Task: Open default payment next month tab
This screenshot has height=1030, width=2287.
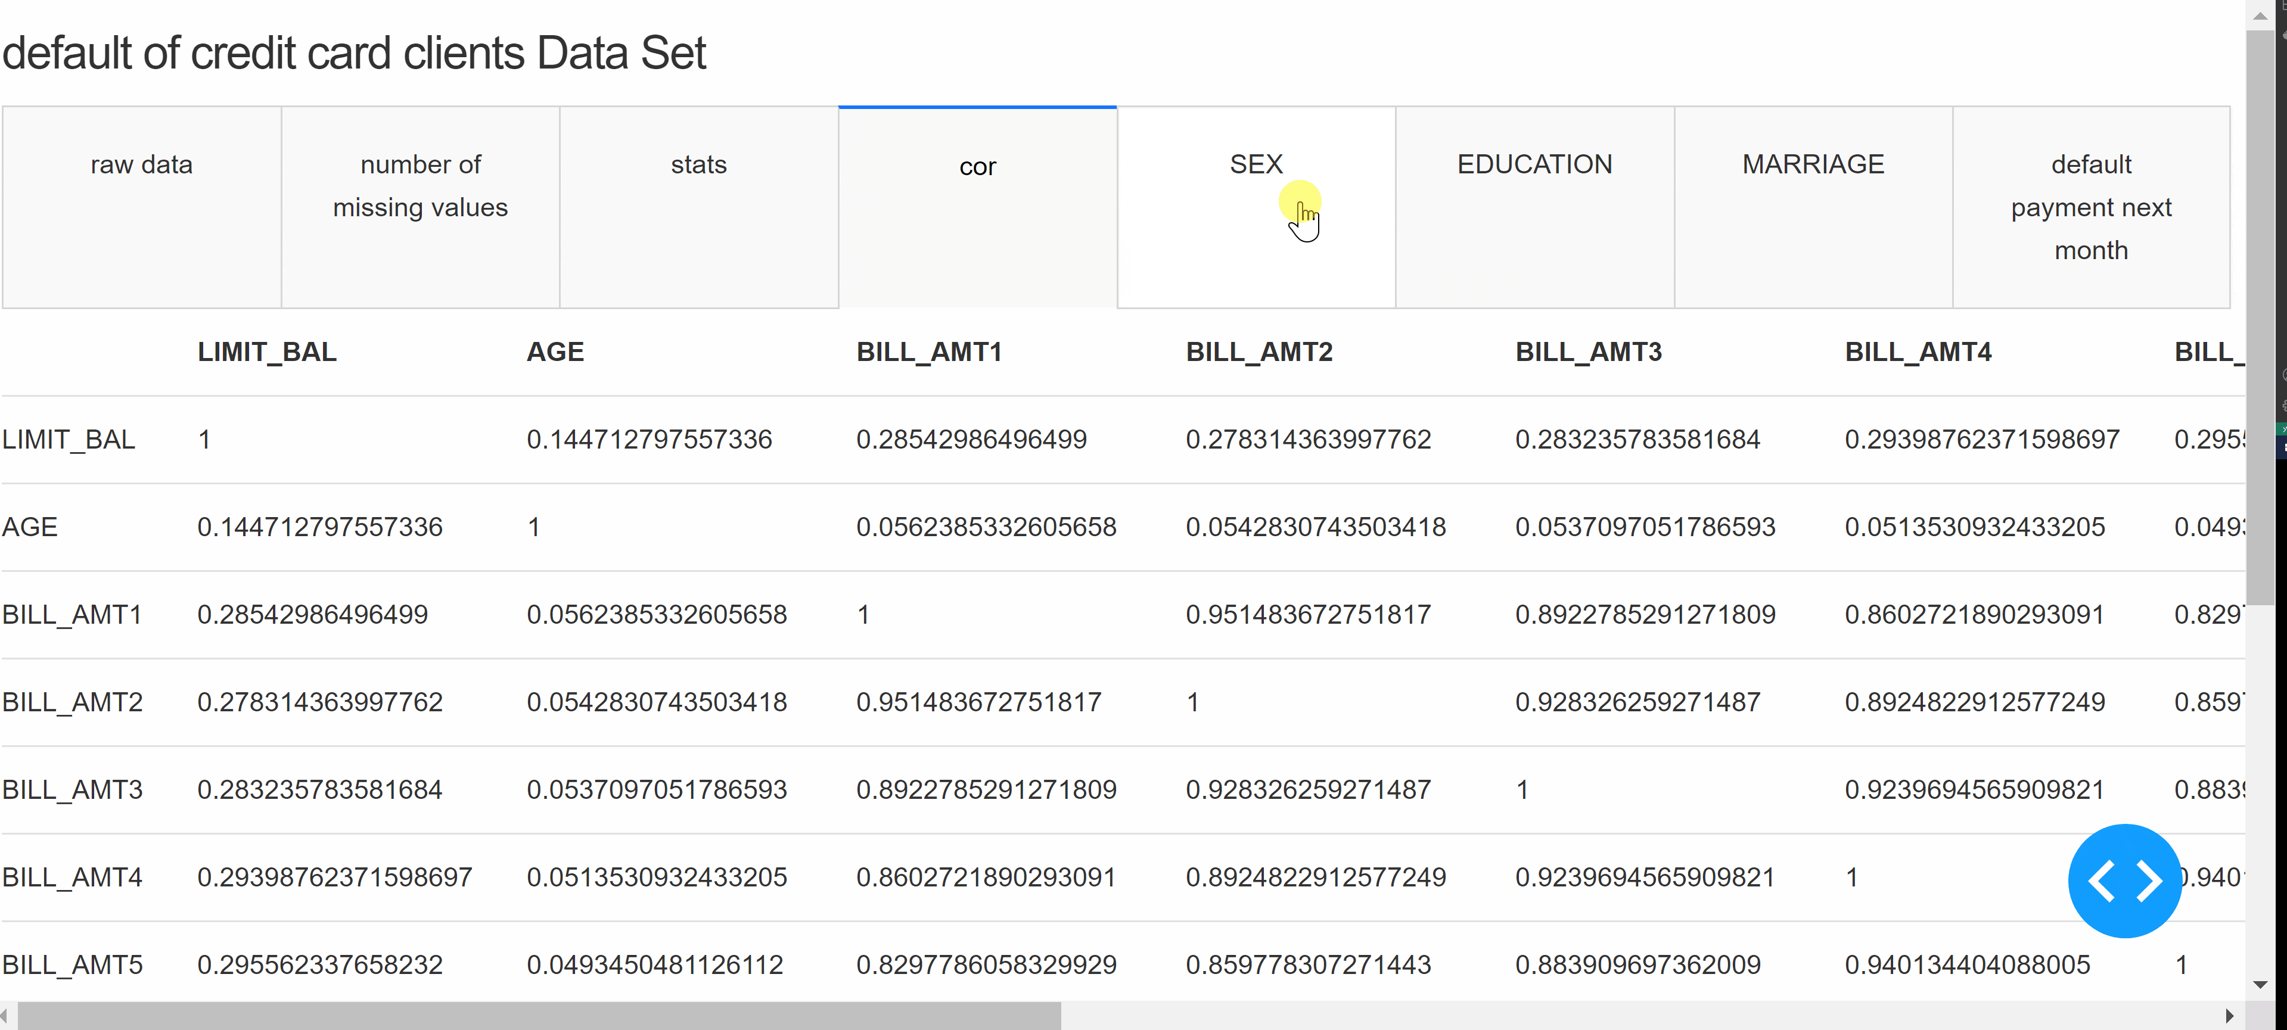Action: tap(2091, 208)
